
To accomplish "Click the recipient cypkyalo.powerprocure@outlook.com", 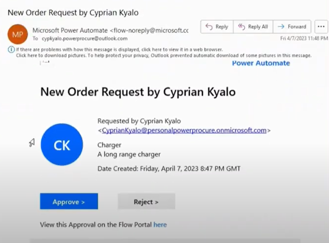I will tap(85, 39).
